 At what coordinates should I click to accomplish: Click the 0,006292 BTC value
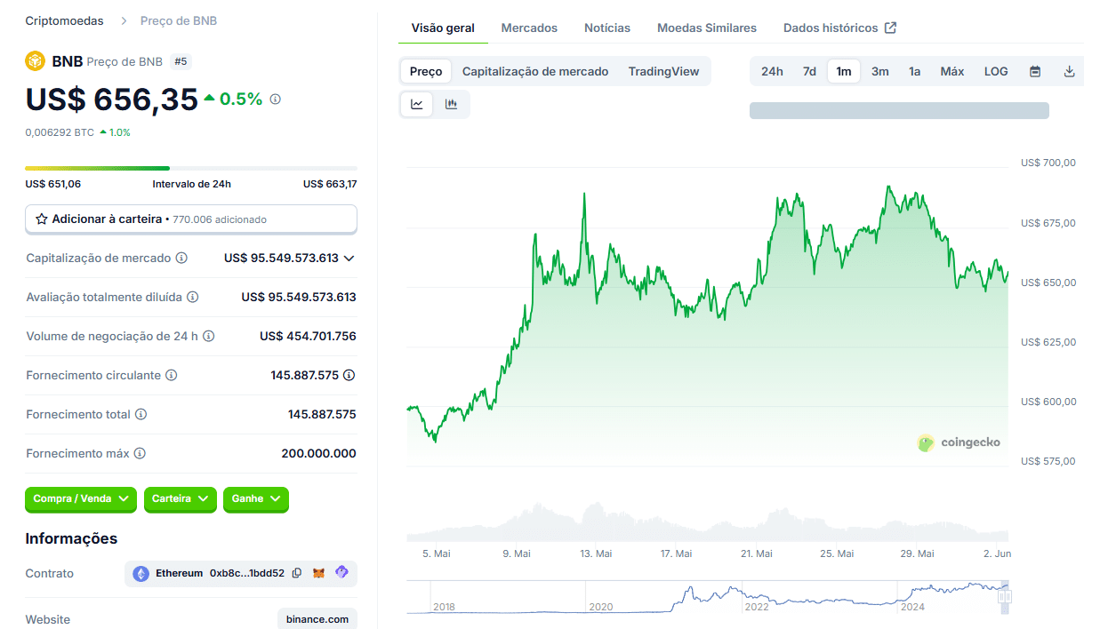(60, 132)
